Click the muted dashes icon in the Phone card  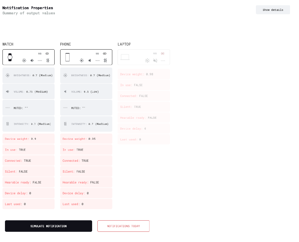click(x=97, y=61)
